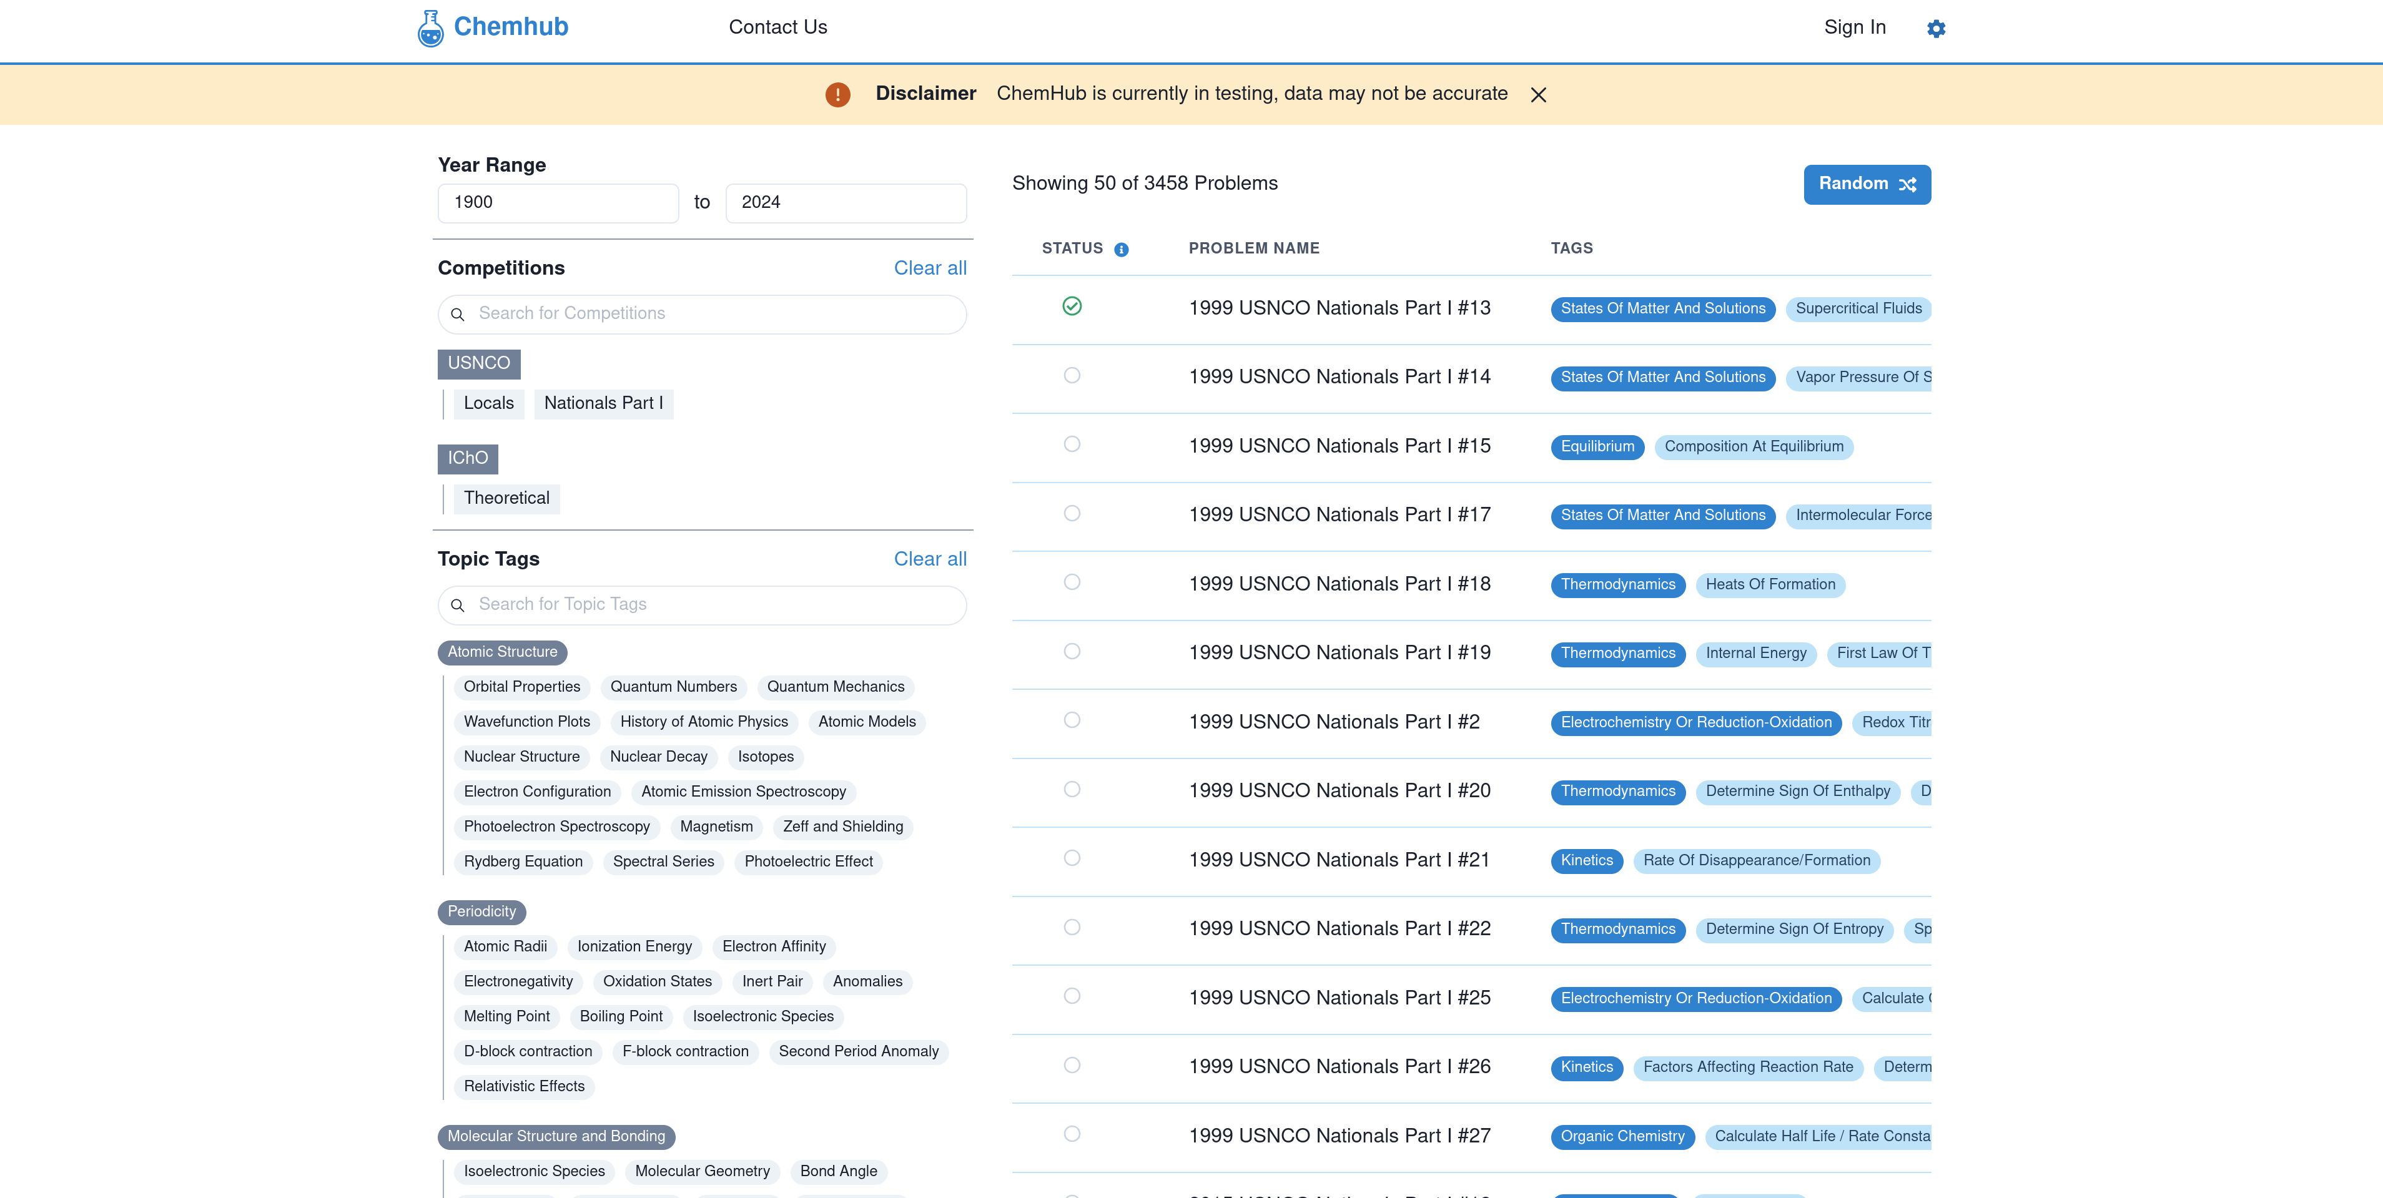Image resolution: width=2383 pixels, height=1198 pixels.
Task: Click the orange disclaimer warning icon
Action: [x=837, y=94]
